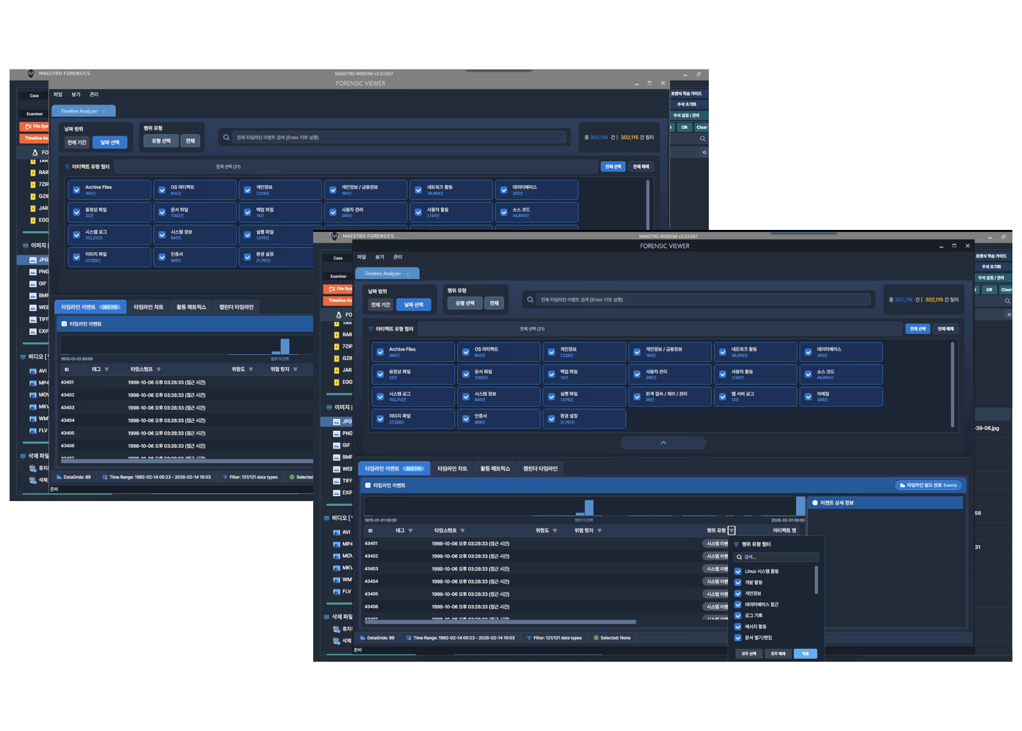Toggle the 이메일 artifact type checkbox
Image resolution: width=1022 pixels, height=731 pixels.
tap(808, 397)
